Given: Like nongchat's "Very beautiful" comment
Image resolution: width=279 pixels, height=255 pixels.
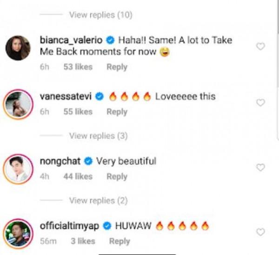Looking at the screenshot, I should coord(261,168).
